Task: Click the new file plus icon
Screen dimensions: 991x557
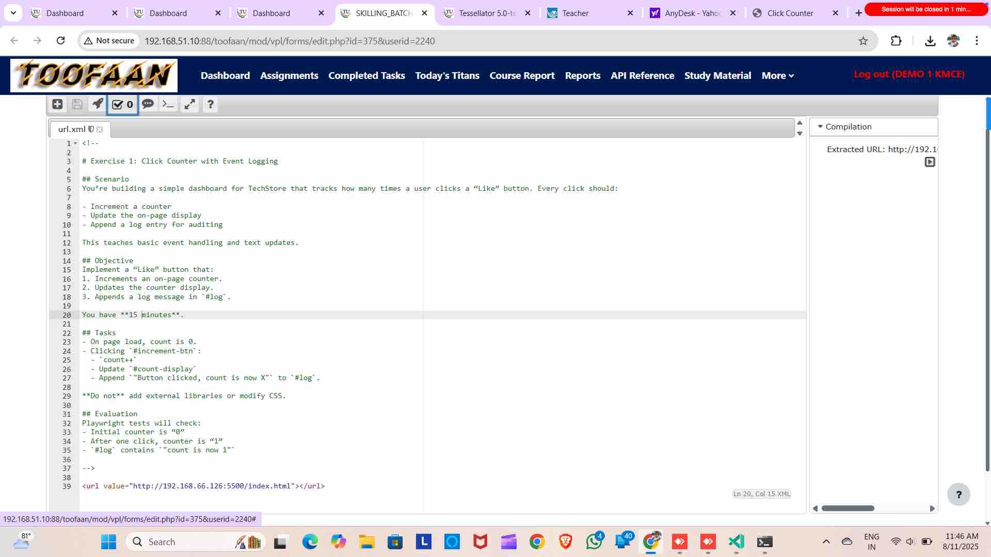Action: point(57,104)
